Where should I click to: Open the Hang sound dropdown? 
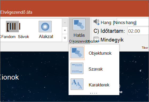point(133,22)
